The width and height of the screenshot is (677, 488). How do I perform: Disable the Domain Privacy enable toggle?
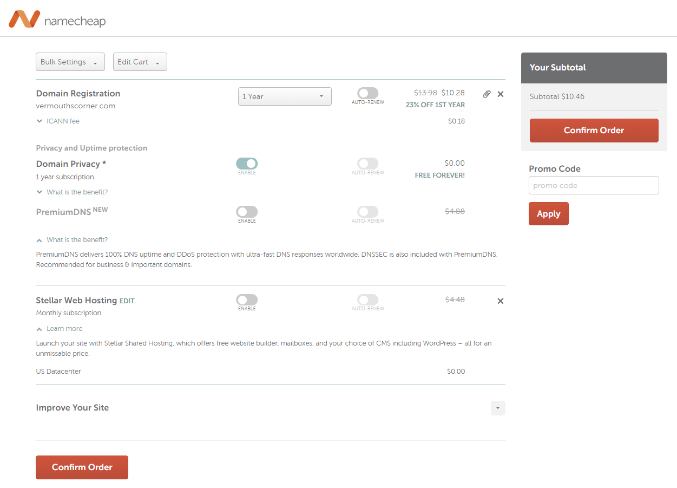[247, 164]
